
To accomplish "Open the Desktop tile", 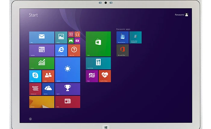I will [42, 102].
